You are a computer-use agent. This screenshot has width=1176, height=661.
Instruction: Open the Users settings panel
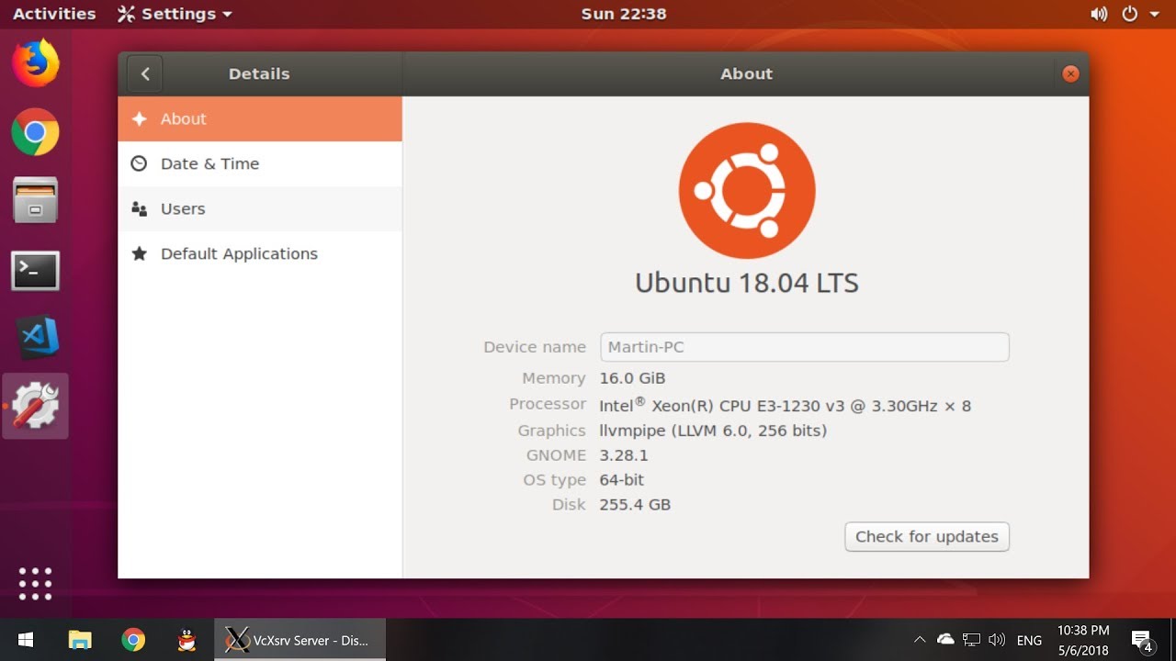[x=260, y=208]
